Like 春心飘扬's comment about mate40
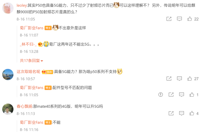200x132 pixels. tap(192, 113)
